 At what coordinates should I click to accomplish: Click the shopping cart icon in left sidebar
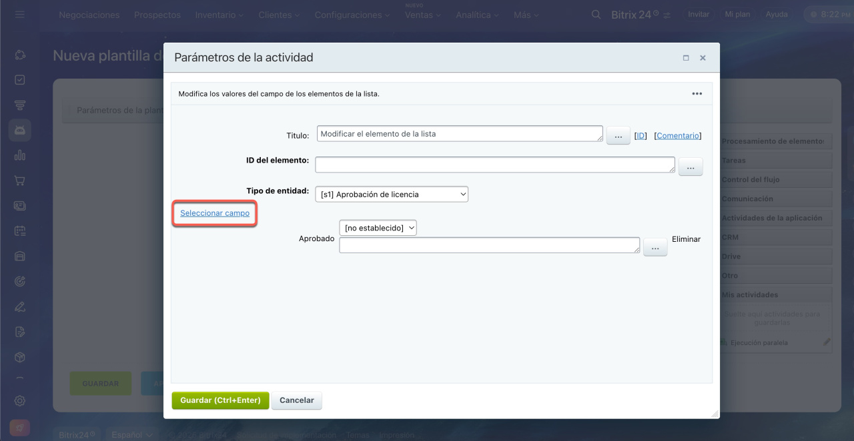20,181
